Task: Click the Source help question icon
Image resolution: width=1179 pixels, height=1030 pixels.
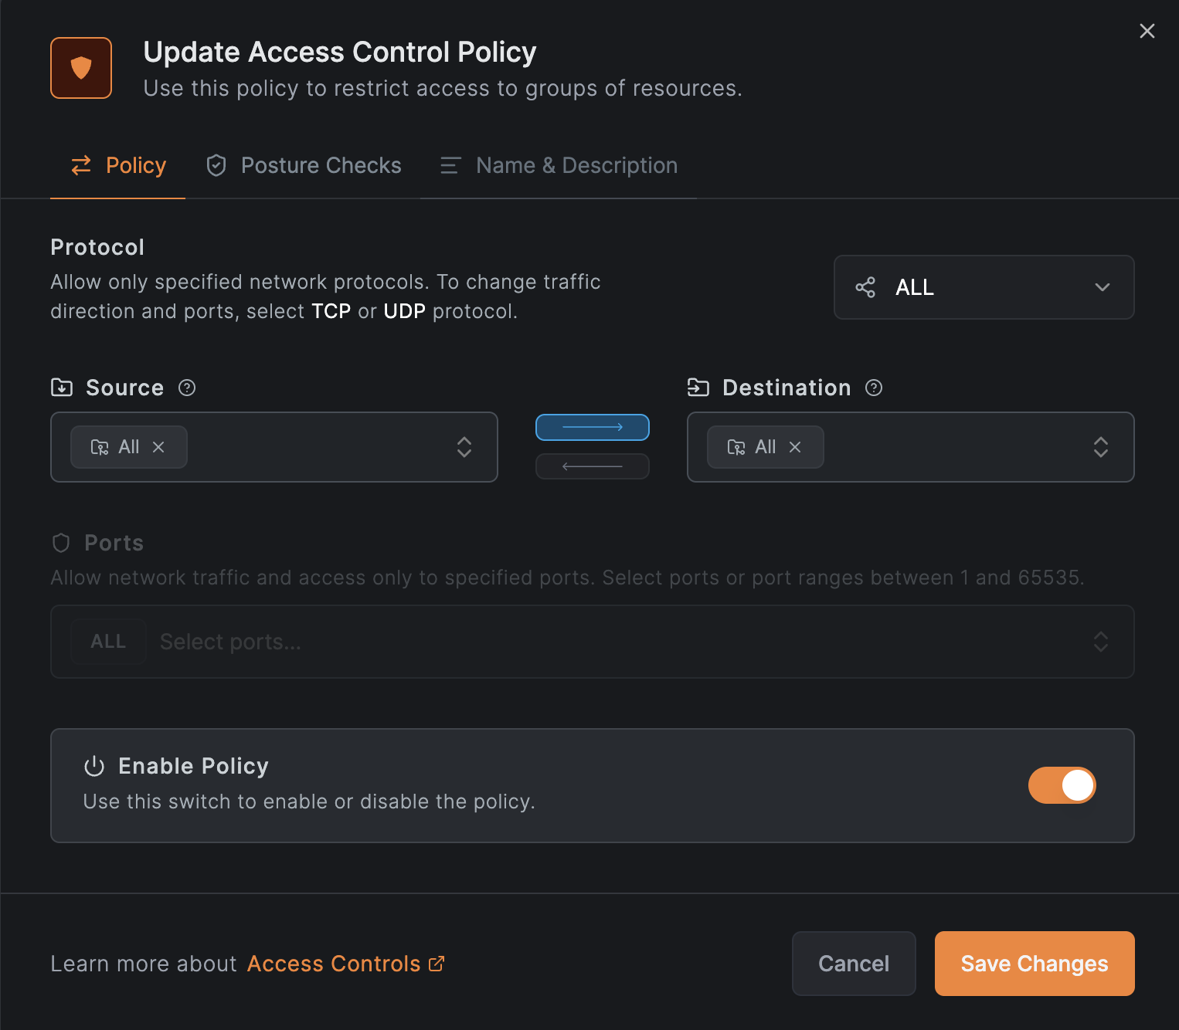Action: 187,388
